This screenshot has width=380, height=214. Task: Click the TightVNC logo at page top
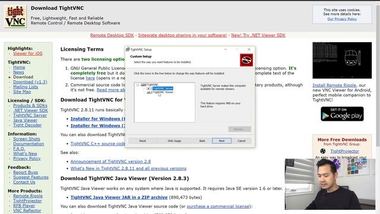coord(15,16)
